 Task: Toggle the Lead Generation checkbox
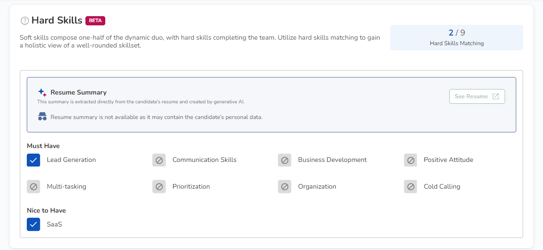pos(33,160)
